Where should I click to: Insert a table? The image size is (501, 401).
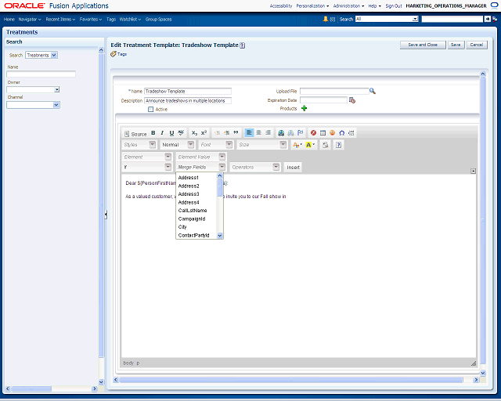pos(323,133)
